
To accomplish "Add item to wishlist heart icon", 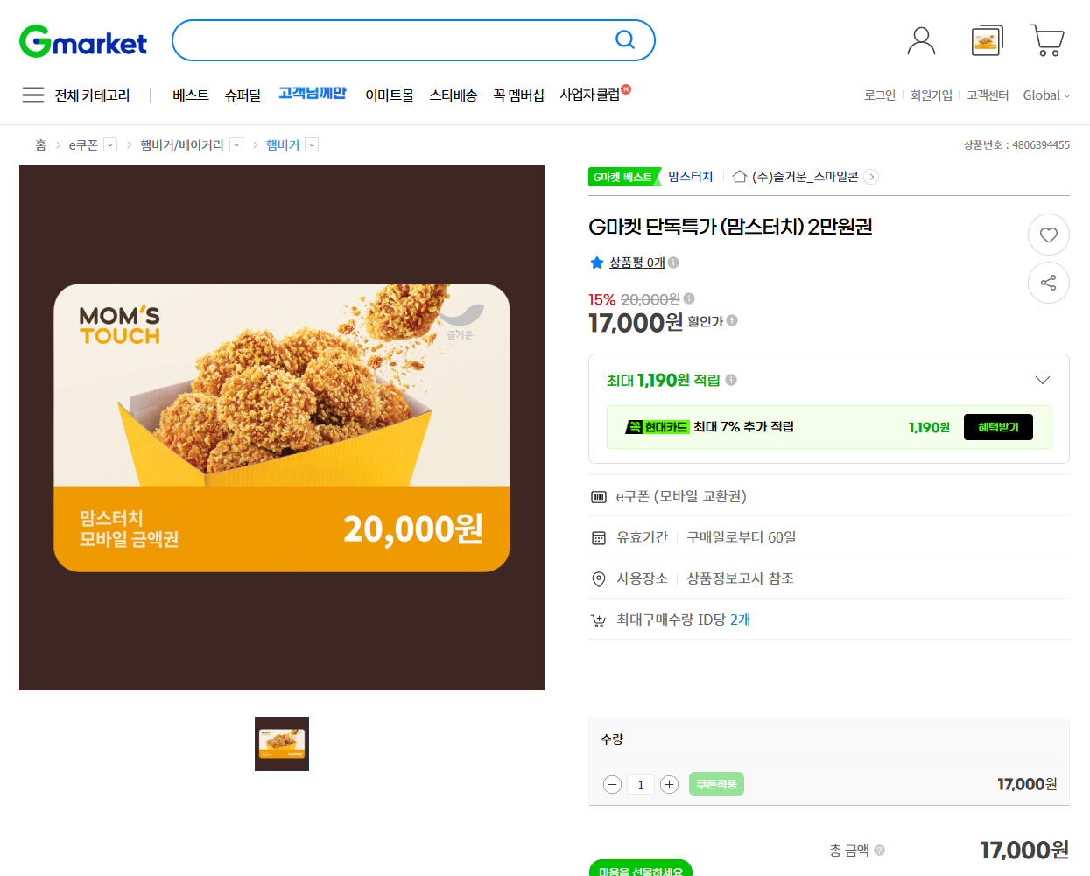I will pos(1048,235).
